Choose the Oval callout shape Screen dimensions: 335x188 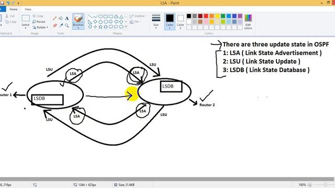pyautogui.click(x=116, y=27)
